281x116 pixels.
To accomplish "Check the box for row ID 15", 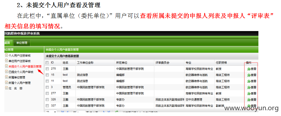I will (x=47, y=75).
